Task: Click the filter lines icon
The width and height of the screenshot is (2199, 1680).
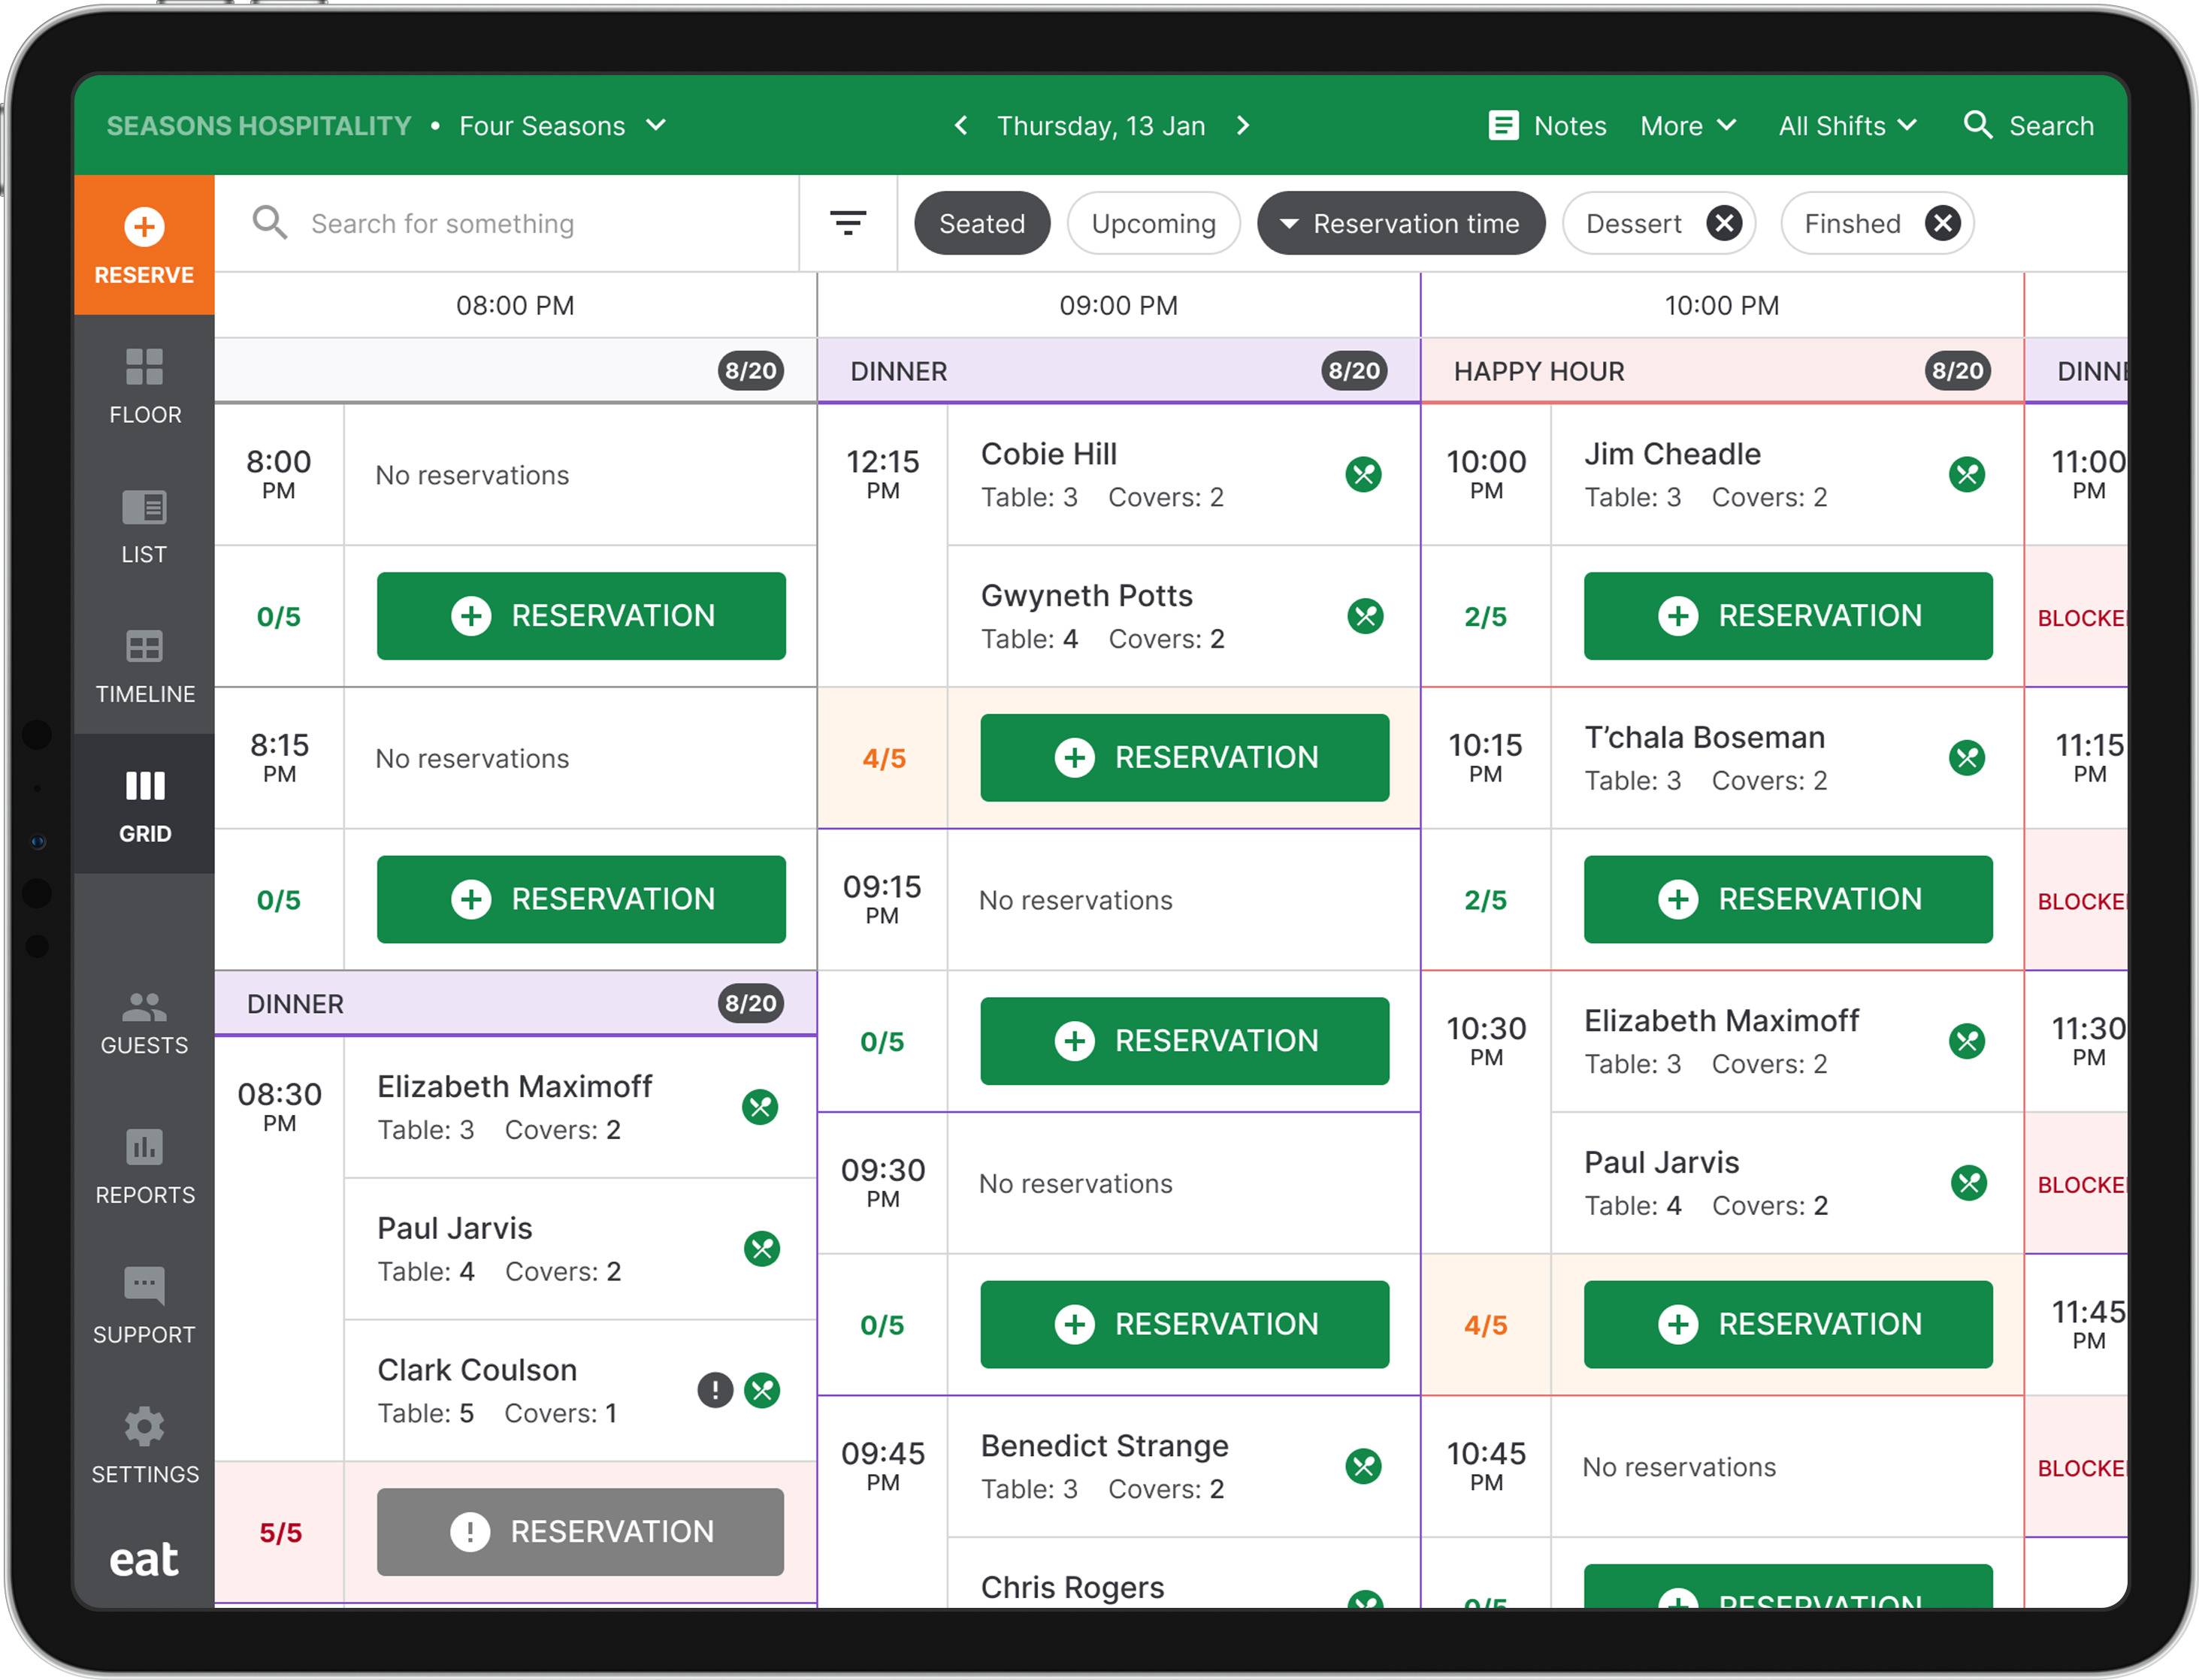Action: click(847, 223)
